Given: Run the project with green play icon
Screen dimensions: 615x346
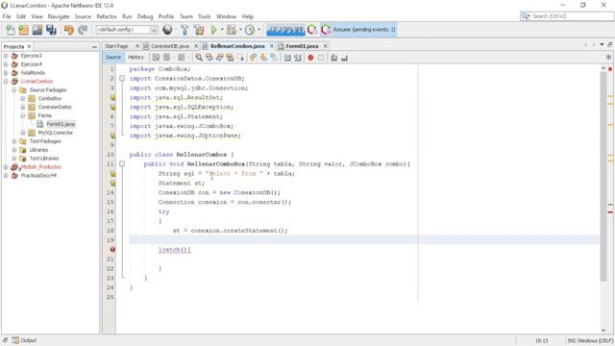Looking at the screenshot, I should tap(213, 30).
